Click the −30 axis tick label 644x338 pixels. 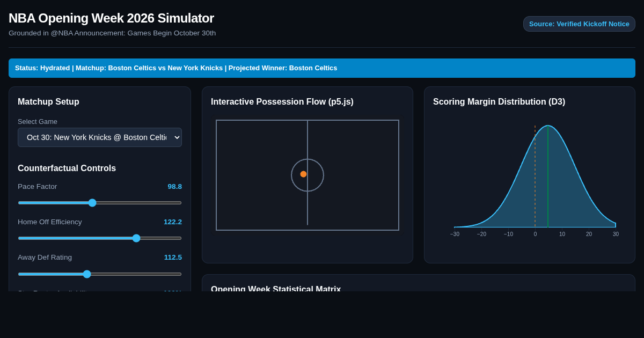455,234
